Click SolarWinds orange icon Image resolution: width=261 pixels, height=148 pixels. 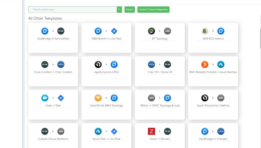coord(98,98)
